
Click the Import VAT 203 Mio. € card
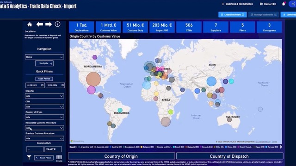(x=162, y=27)
